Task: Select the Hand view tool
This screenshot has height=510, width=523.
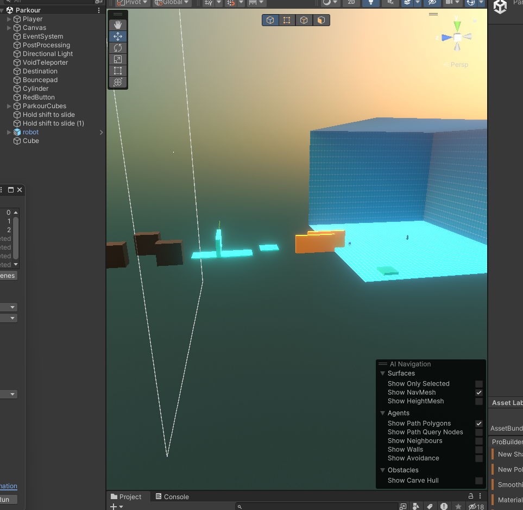Action: (118, 24)
